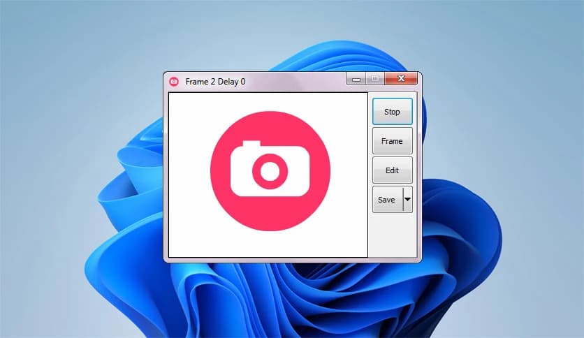The image size is (584, 338).
Task: Click the "Frame 2 Delay 0" title text
Action: coord(215,82)
